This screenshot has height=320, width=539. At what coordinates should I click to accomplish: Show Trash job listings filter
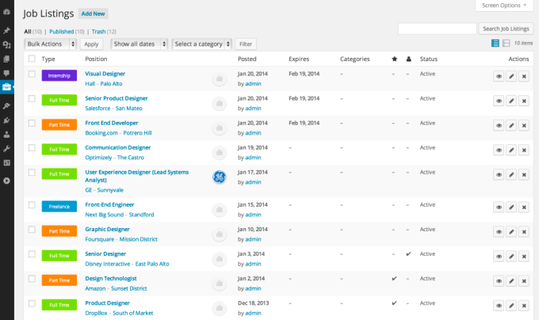pos(98,32)
